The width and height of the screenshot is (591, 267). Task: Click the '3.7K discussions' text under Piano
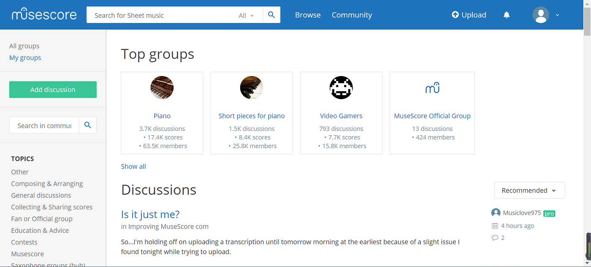(x=162, y=129)
